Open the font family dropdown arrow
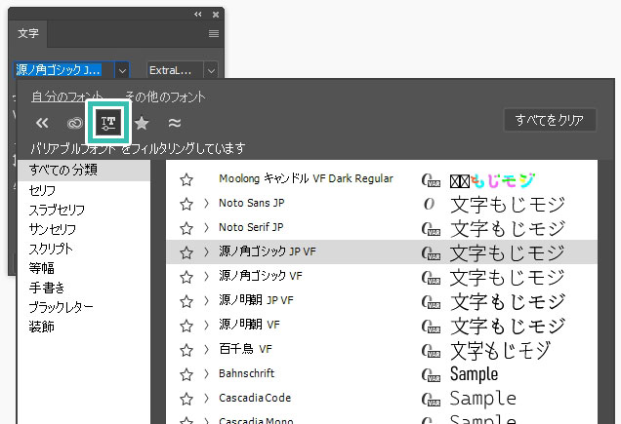Viewport: 621px width, 424px height. tap(122, 70)
